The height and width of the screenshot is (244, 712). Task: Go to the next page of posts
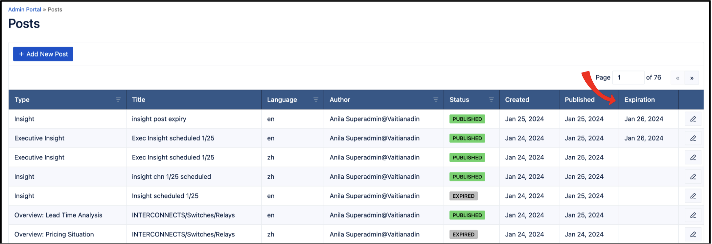click(692, 78)
